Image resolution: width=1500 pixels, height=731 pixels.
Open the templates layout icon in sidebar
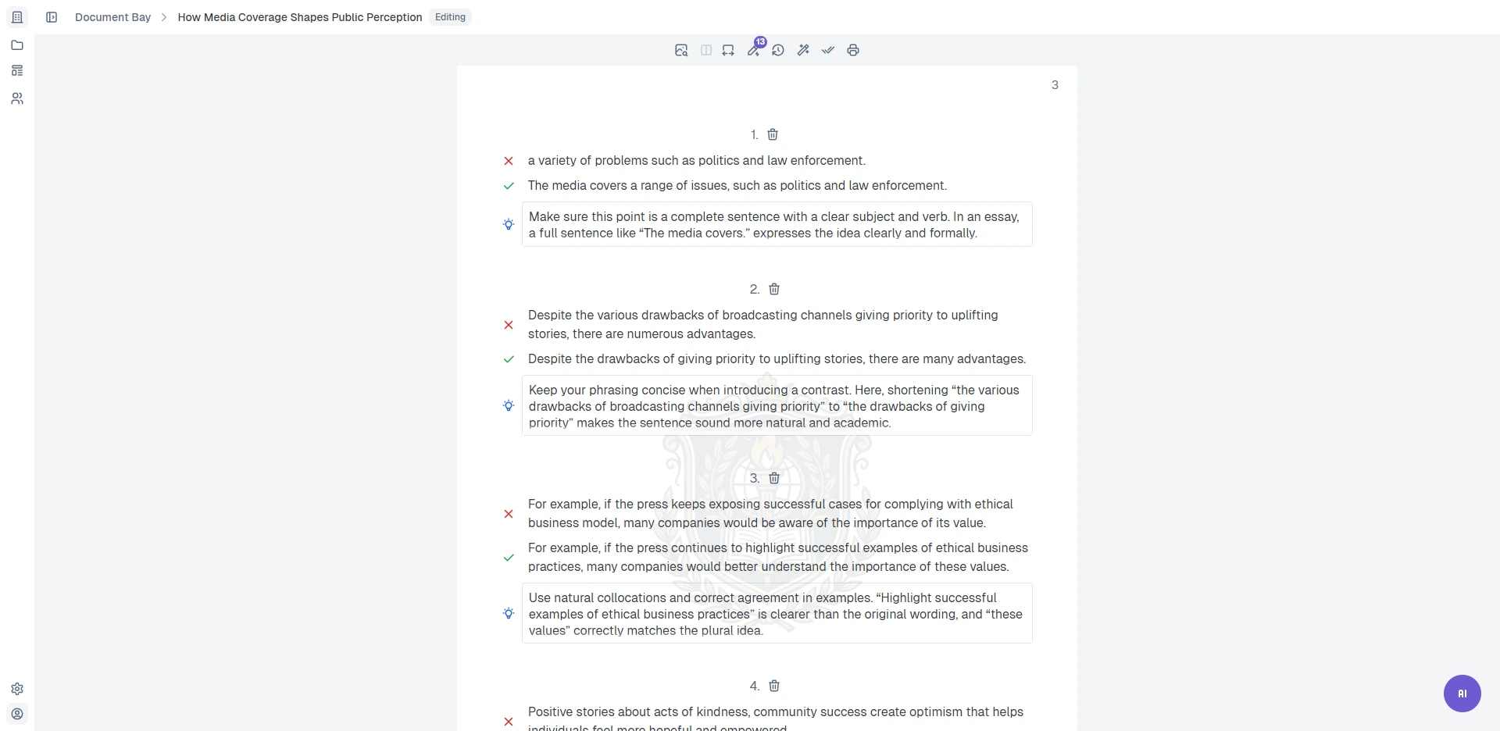(x=17, y=70)
